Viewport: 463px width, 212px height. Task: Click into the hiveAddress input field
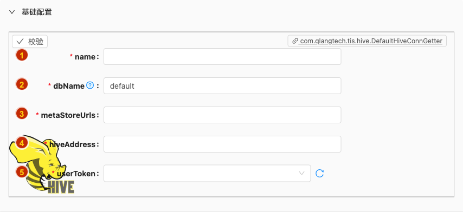[222, 144]
